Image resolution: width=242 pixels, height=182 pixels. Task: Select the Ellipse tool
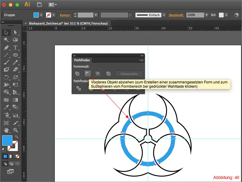click(15, 55)
